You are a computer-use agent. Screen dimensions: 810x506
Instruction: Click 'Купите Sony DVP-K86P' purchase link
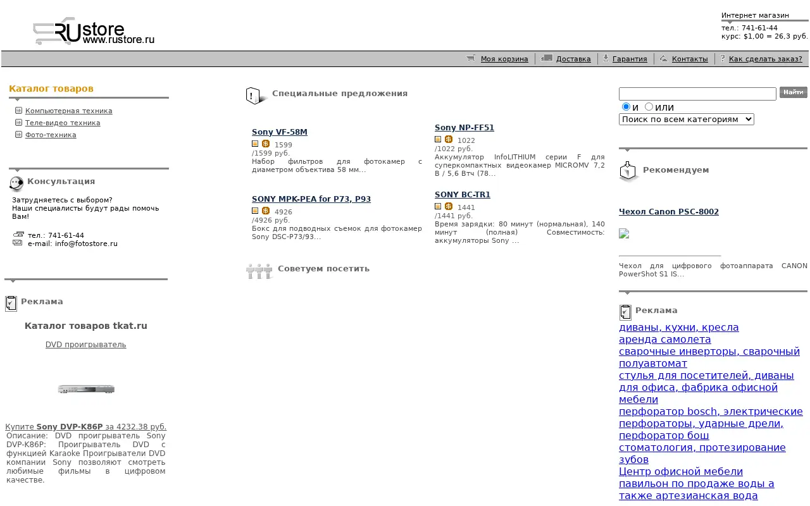point(86,427)
